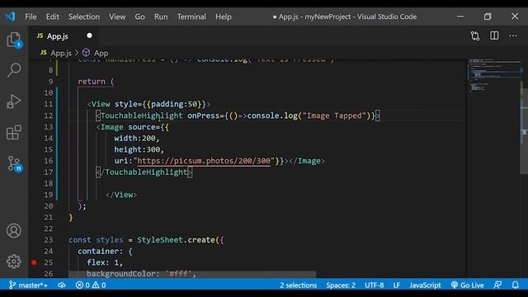Open the Extensions view
This screenshot has height=297, width=528.
[x=14, y=132]
